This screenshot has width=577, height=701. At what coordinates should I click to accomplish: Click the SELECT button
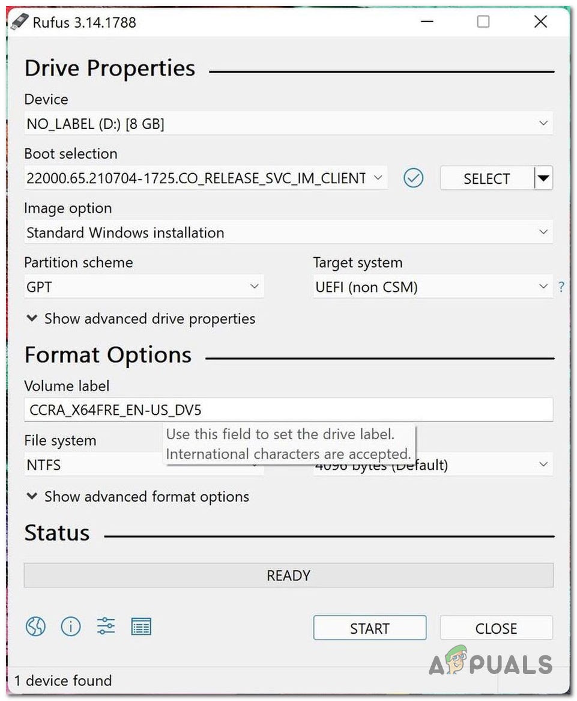[x=487, y=178]
